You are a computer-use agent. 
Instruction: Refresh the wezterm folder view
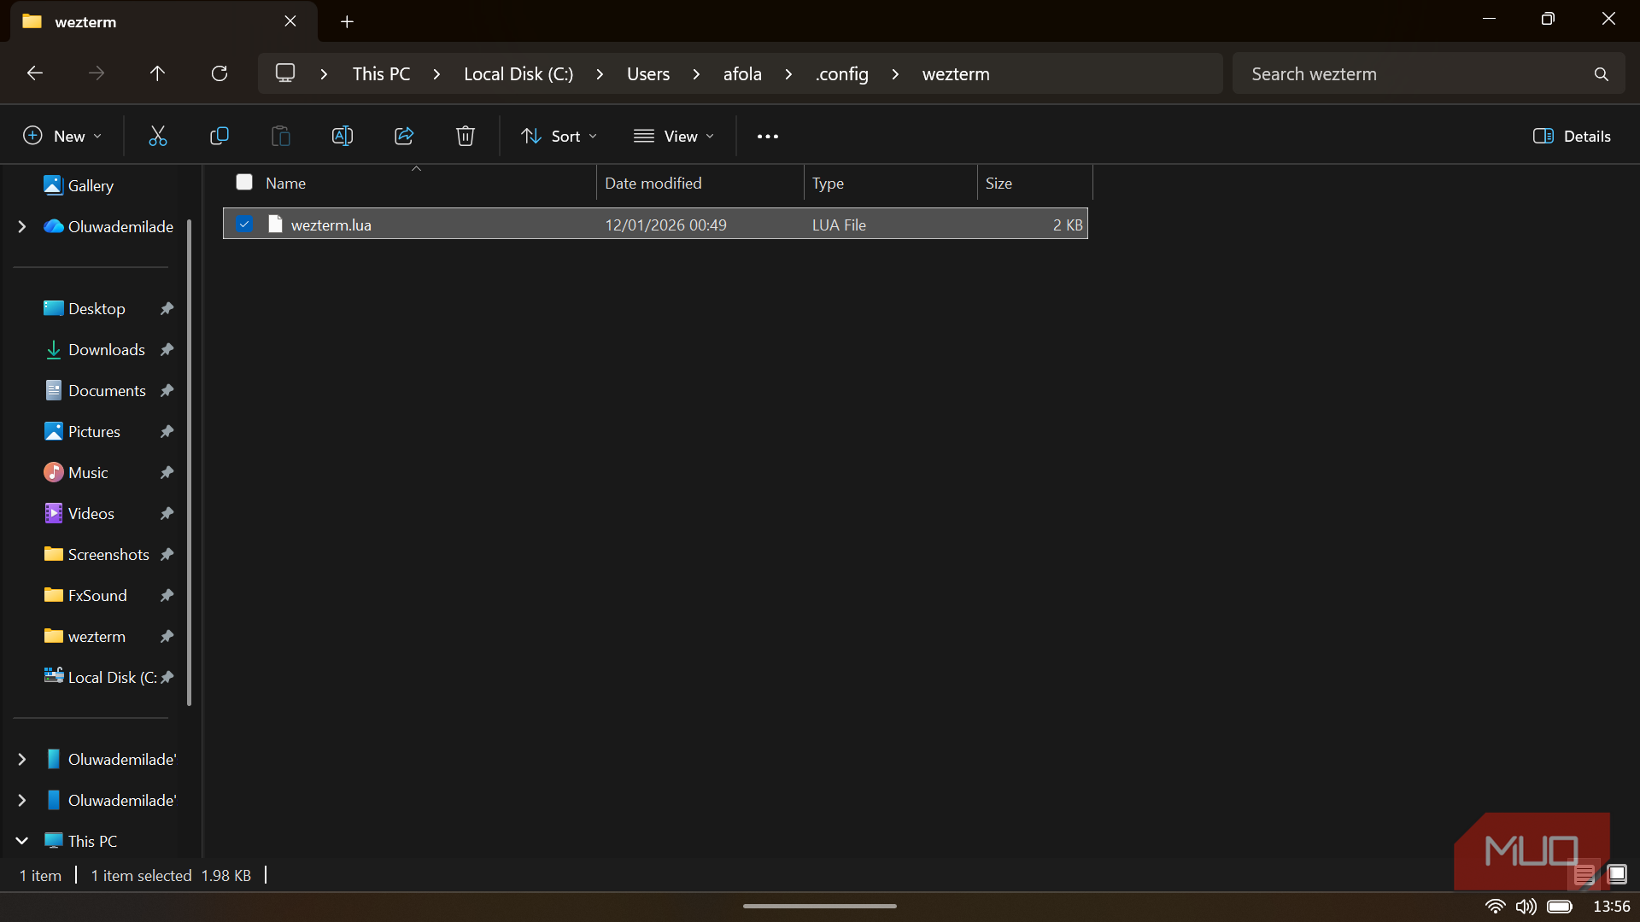click(x=220, y=73)
